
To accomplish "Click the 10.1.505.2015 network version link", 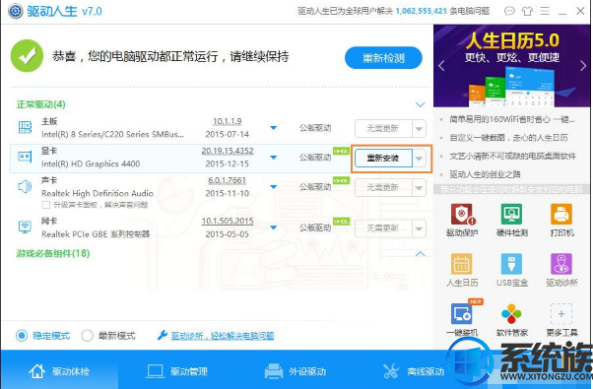I will [x=228, y=222].
